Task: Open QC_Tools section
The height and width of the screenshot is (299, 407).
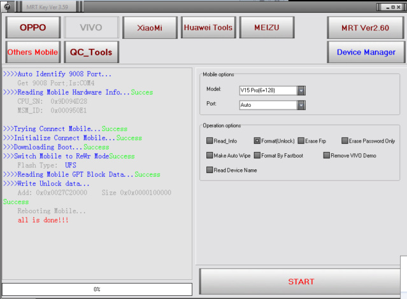Action: pyautogui.click(x=91, y=52)
